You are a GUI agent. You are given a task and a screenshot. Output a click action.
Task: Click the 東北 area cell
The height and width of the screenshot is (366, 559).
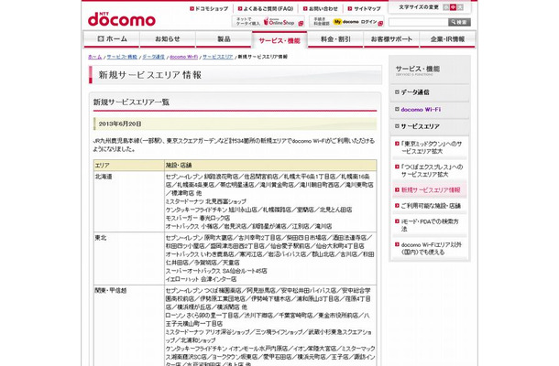tap(128, 258)
